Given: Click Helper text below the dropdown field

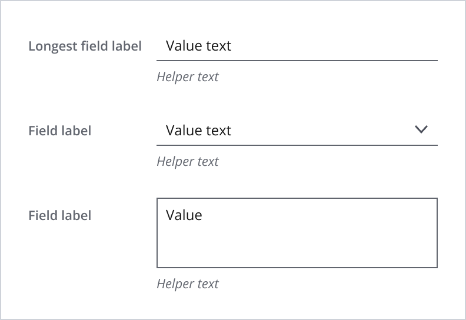Looking at the screenshot, I should (188, 162).
